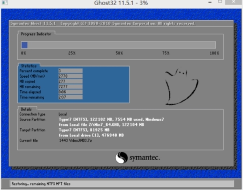Click the MB copied value 277

(71, 81)
